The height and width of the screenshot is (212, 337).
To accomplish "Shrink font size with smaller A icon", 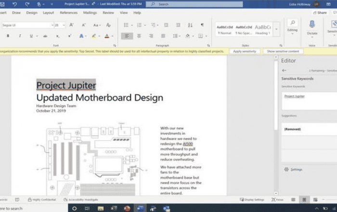I will 84,25.
